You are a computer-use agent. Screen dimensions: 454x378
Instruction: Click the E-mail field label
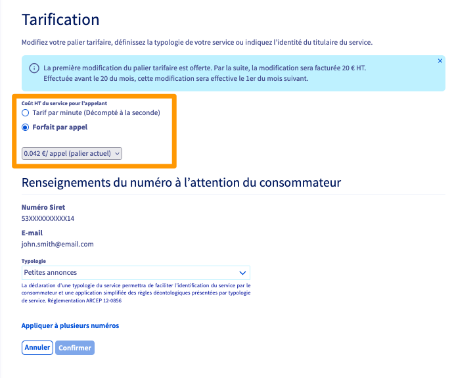[32, 233]
